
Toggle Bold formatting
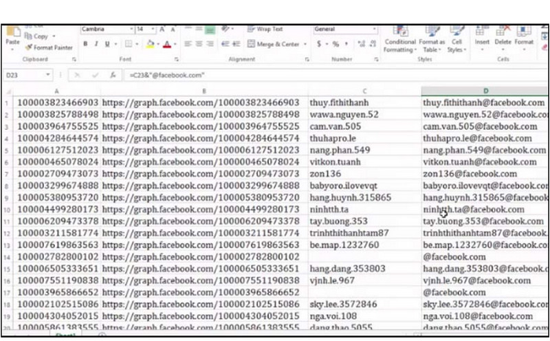(x=85, y=44)
